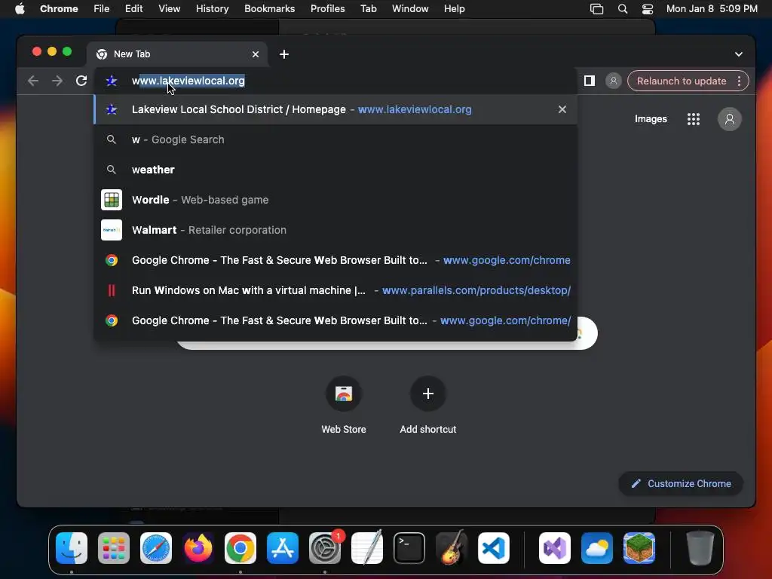
Task: Launch Firefox from the dock
Action: (x=198, y=548)
